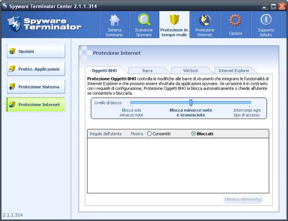
Task: Click the sidebar Protezione Internet globe-shield icon
Action: (12, 105)
